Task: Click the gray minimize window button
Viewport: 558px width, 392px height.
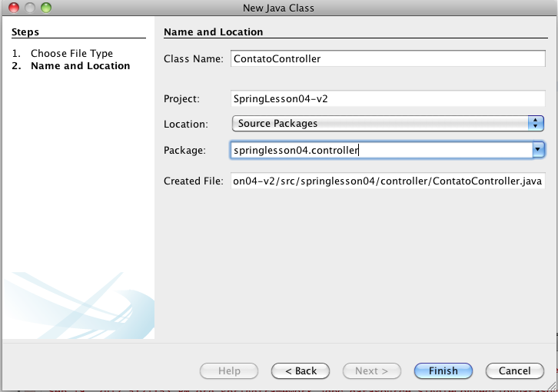Action: point(30,8)
